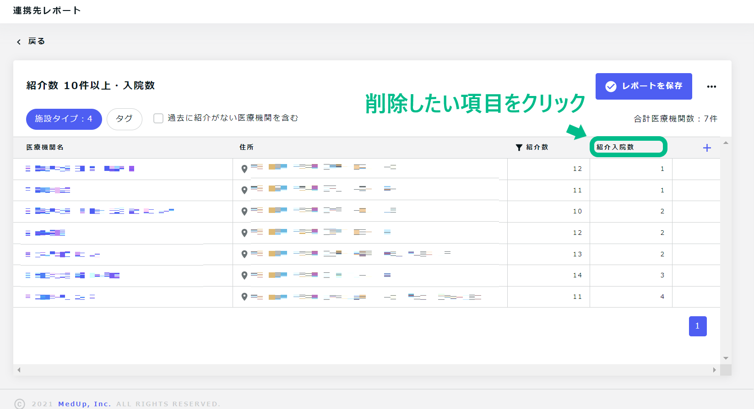The height and width of the screenshot is (409, 754).
Task: Open the facility name link in the 紹介数 13 row
Action: point(63,254)
